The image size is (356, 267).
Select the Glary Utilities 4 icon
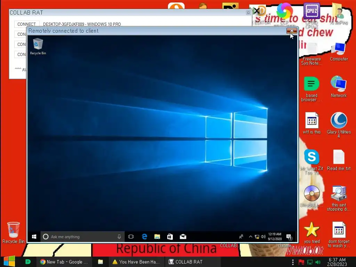pyautogui.click(x=339, y=125)
